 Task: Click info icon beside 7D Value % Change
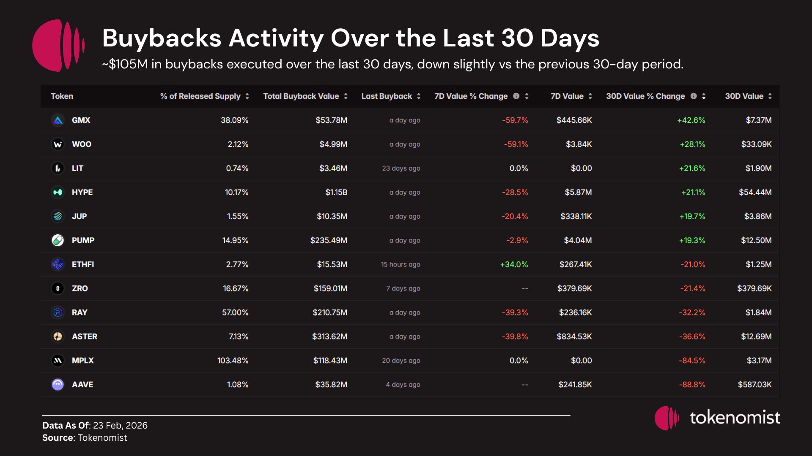(x=516, y=96)
